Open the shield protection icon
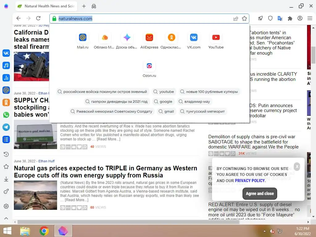Image resolution: width=316 pixels, height=237 pixels. (x=270, y=18)
